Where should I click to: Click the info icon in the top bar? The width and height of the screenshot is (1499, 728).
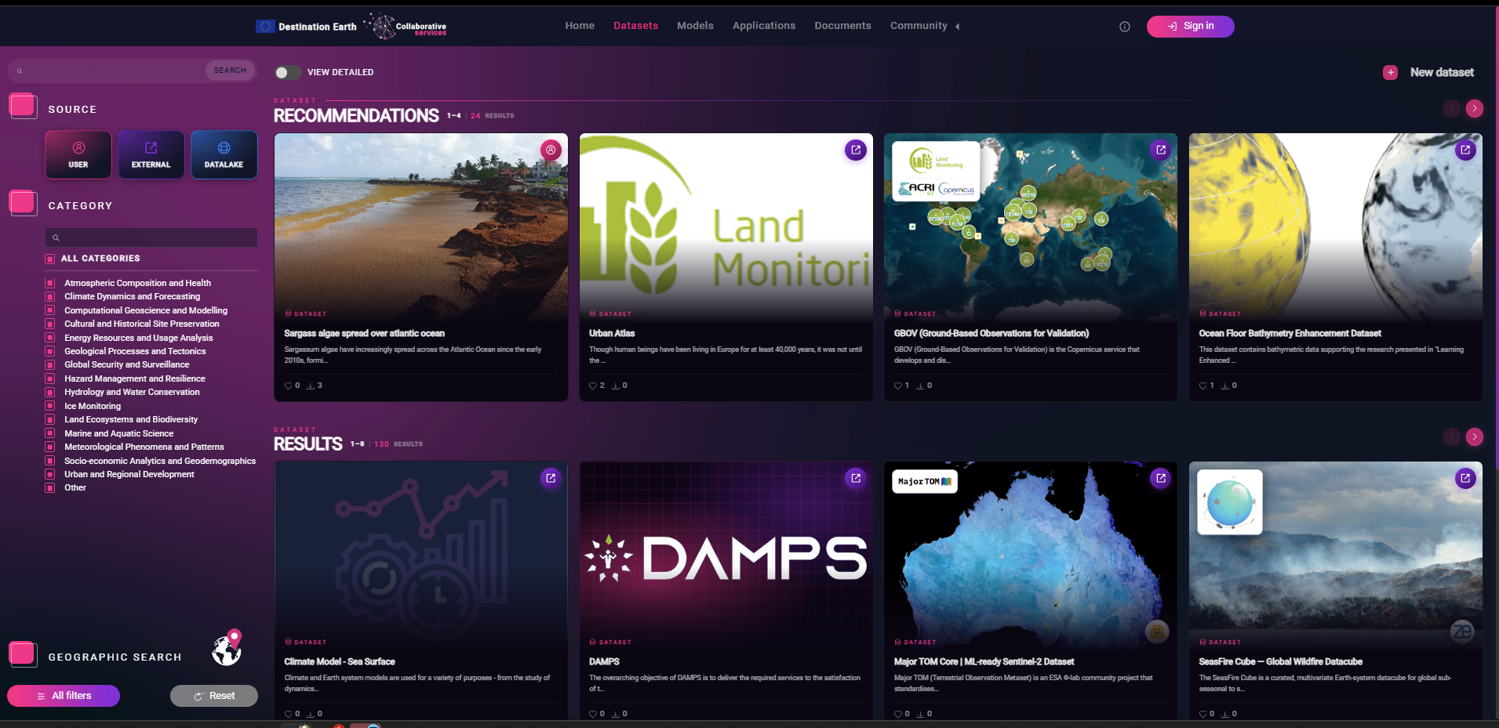click(x=1124, y=27)
